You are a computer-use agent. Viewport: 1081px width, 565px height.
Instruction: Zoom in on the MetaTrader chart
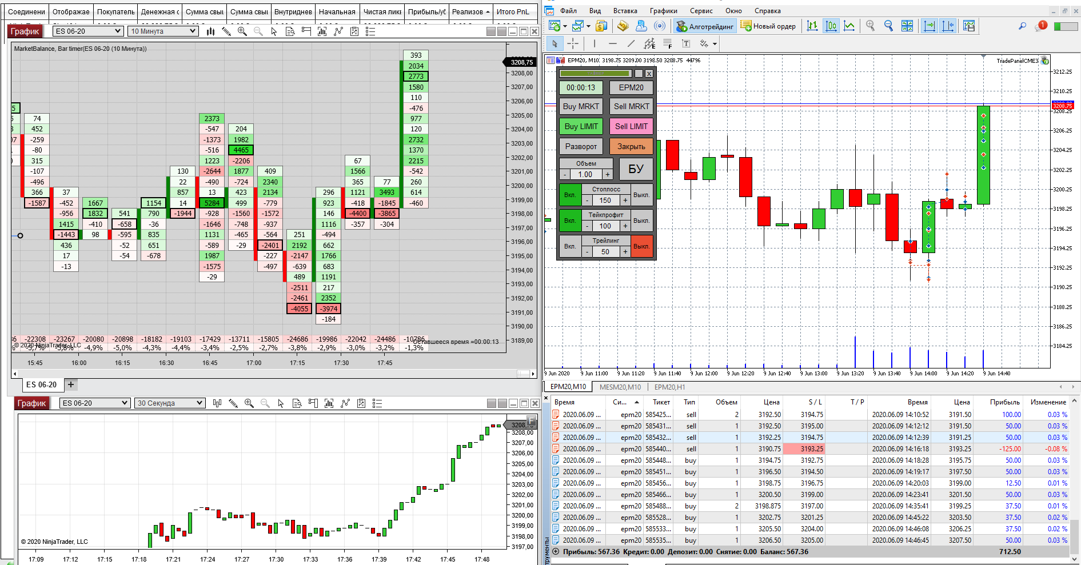[x=870, y=26]
